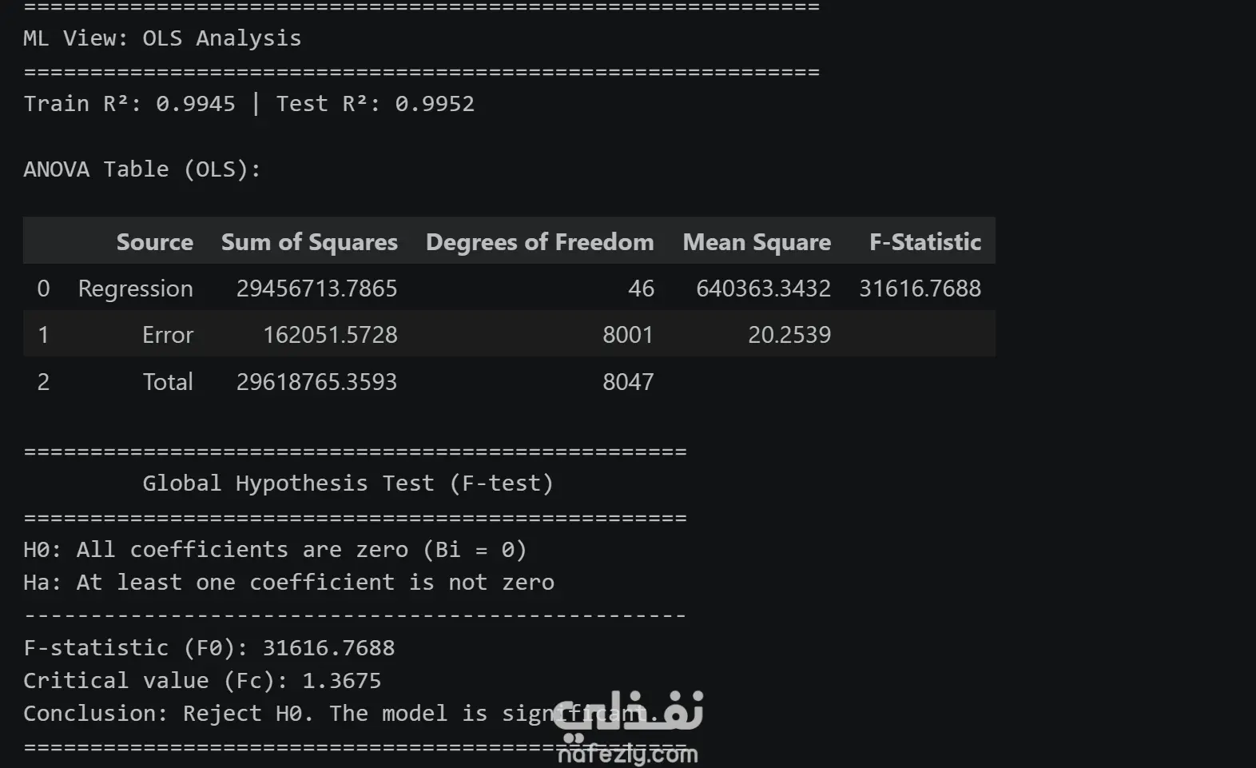The image size is (1256, 768).
Task: Click the Degrees of Freedom column header
Action: pos(540,242)
